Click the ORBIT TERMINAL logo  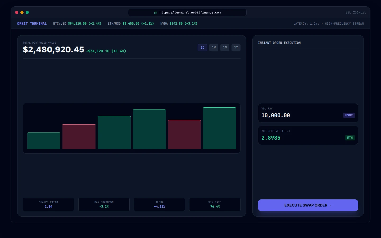point(32,24)
